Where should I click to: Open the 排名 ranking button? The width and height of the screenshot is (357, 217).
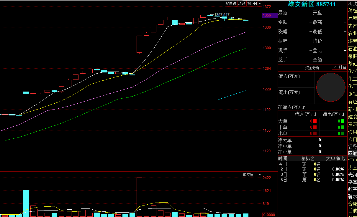tap(343, 67)
